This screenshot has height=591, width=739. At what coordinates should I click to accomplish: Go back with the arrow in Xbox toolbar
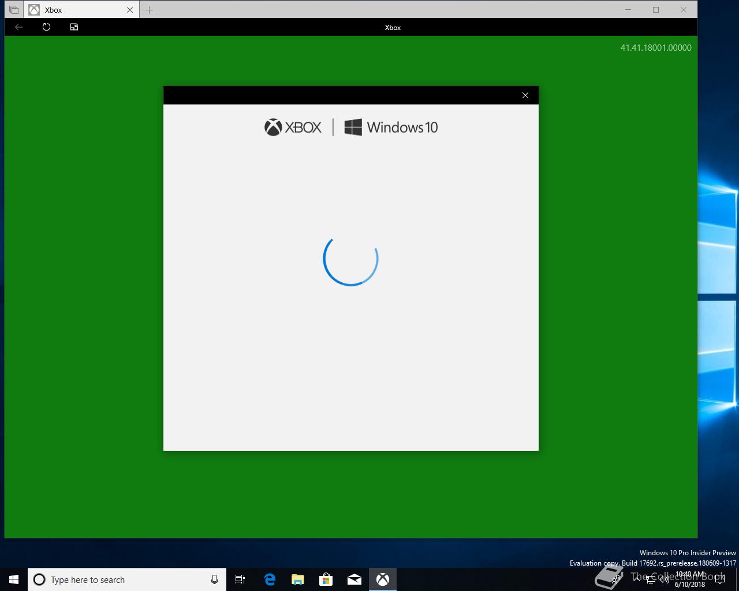click(18, 27)
